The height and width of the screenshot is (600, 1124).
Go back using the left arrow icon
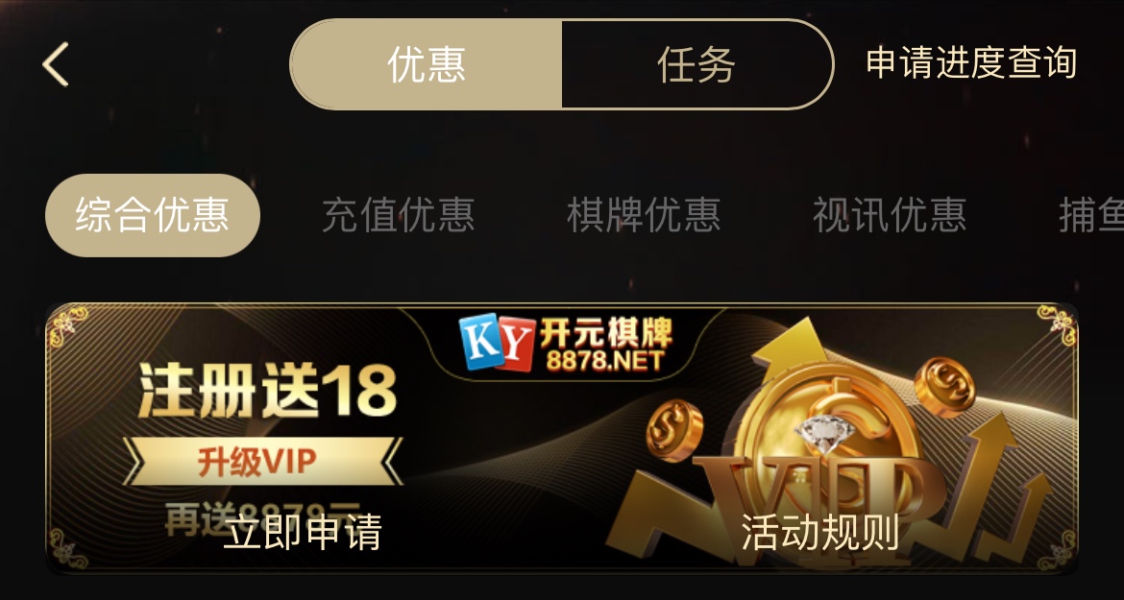[55, 64]
